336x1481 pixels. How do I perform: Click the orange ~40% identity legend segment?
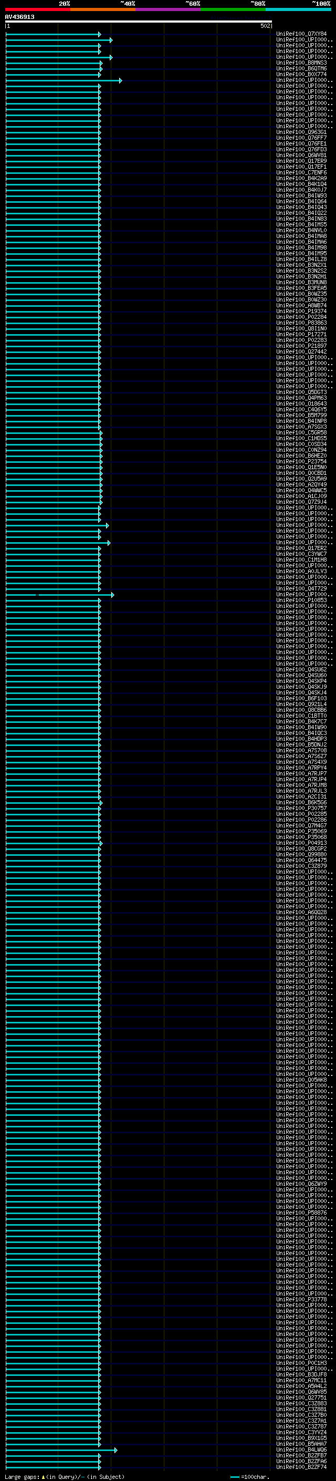(103, 9)
